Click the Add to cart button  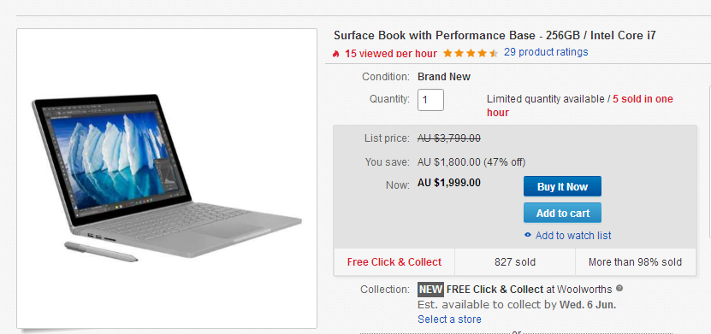click(562, 213)
